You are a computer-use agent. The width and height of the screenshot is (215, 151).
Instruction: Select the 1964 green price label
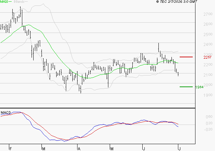(199, 87)
